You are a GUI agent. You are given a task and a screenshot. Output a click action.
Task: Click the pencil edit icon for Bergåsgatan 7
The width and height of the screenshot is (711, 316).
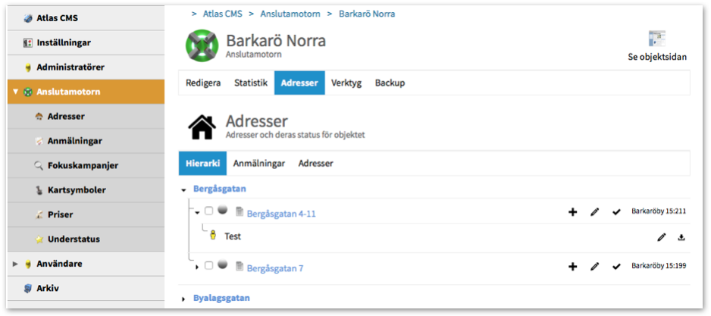(x=595, y=267)
